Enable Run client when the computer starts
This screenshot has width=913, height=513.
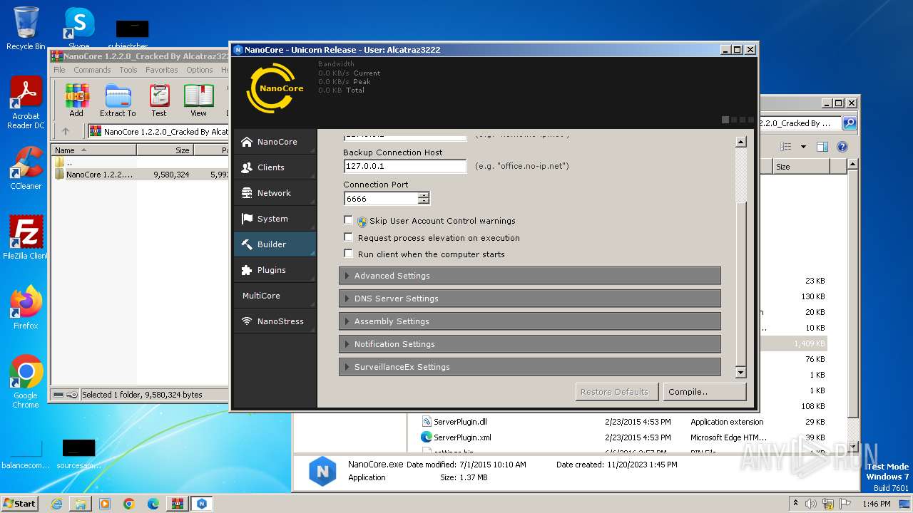click(348, 253)
